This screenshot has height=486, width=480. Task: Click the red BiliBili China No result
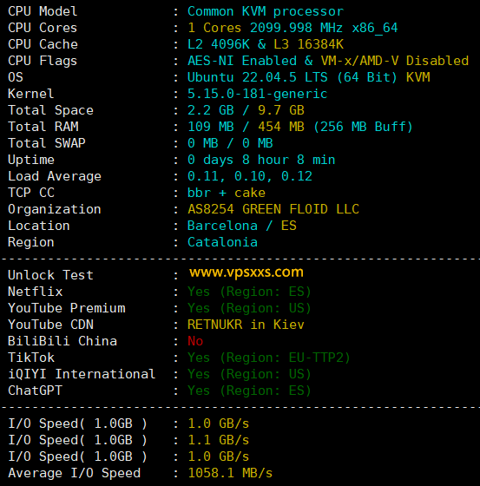[195, 341]
